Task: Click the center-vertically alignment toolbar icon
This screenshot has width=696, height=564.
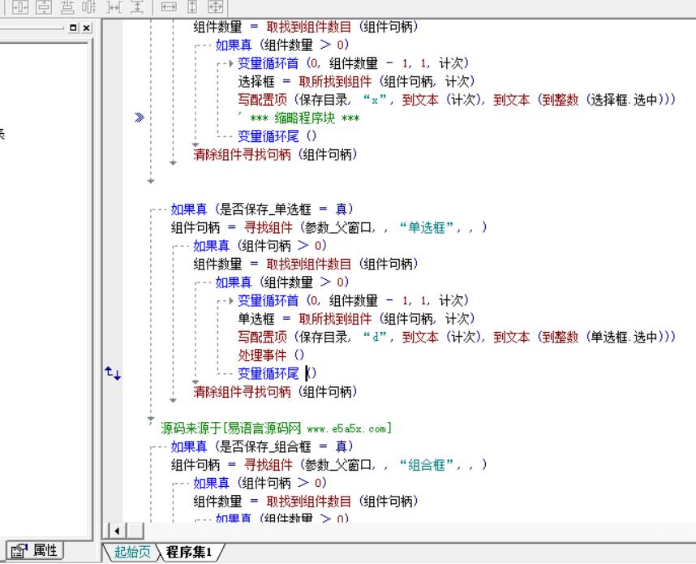Action: [x=44, y=7]
